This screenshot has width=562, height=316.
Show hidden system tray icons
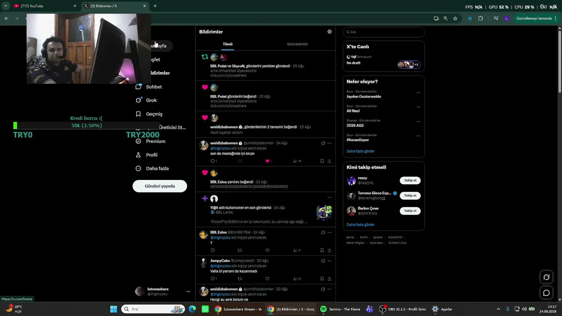(498, 309)
